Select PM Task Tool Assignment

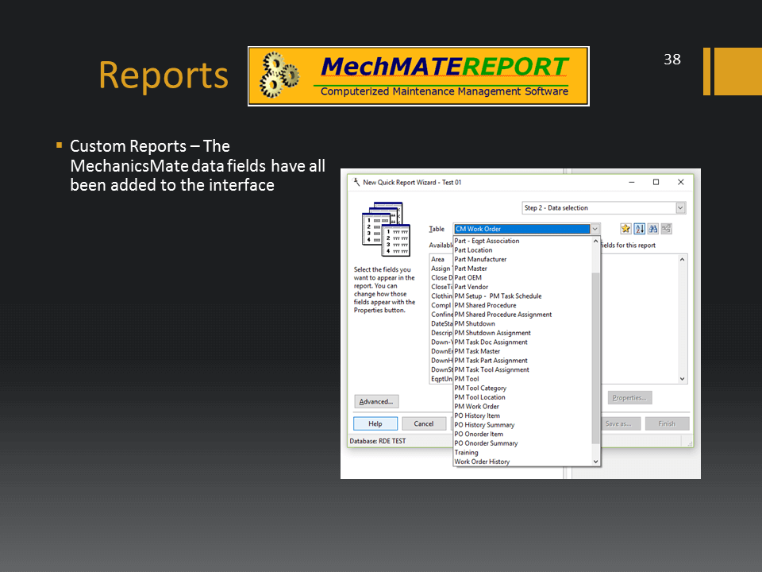click(522, 369)
